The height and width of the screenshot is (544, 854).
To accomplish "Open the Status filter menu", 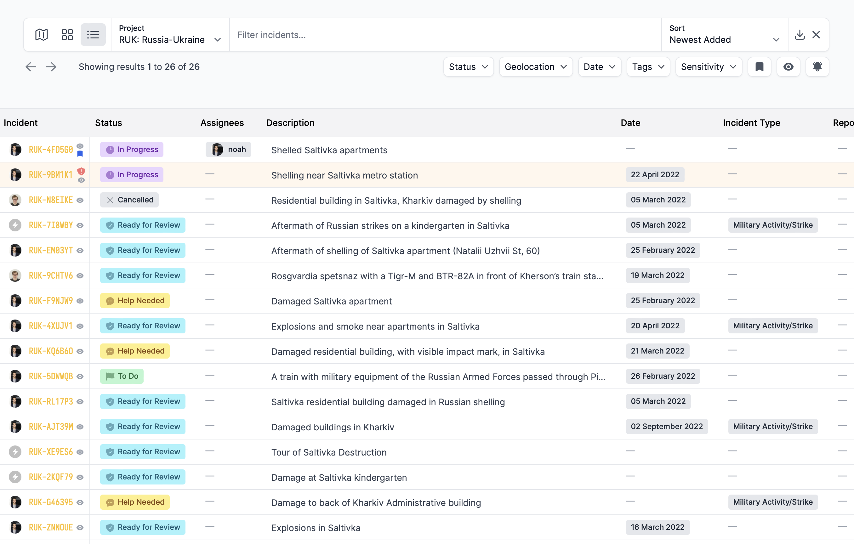I will tap(468, 67).
